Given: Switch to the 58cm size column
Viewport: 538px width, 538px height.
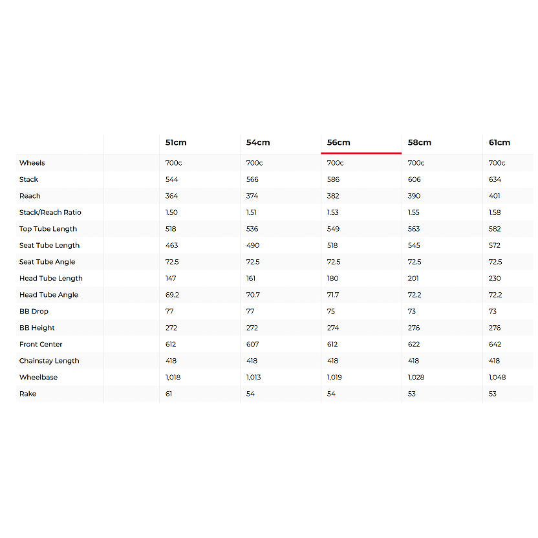Looking at the screenshot, I should tap(420, 142).
